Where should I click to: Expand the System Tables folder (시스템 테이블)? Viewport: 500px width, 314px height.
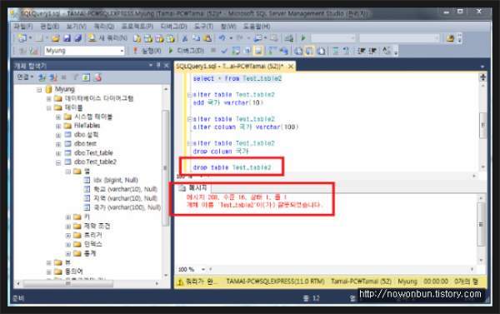(x=58, y=117)
